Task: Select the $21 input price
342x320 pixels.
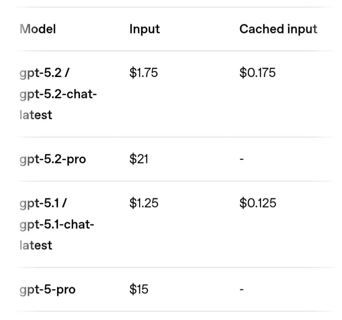Action: (x=139, y=159)
